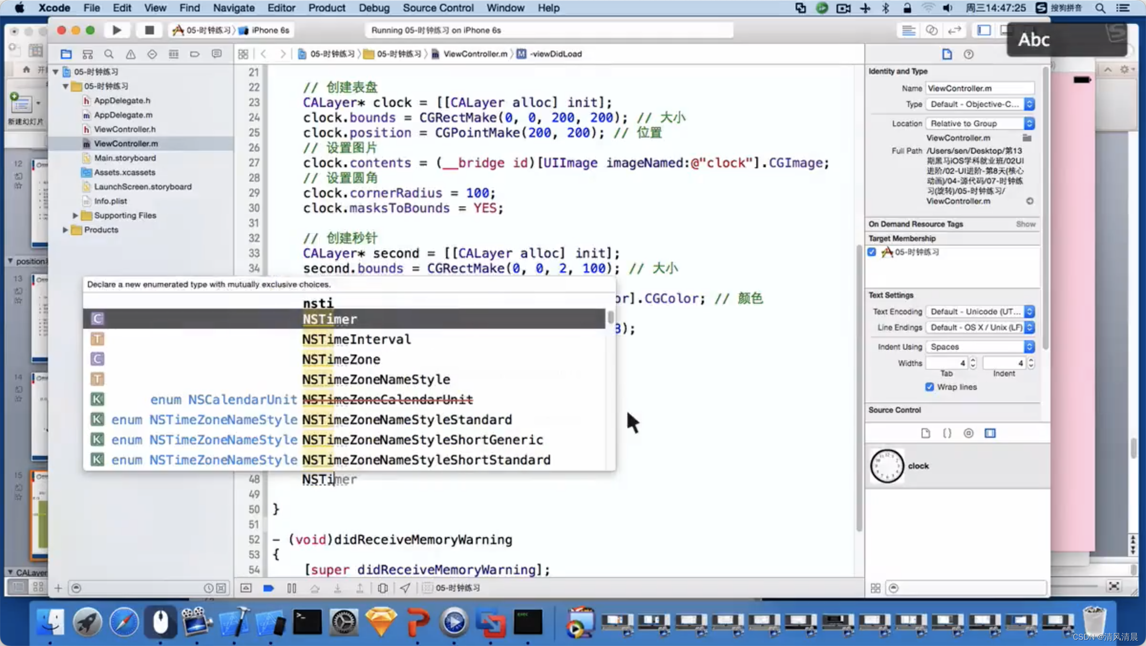Open the Line Endings dropdown
Viewport: 1146px width, 646px height.
pyautogui.click(x=980, y=327)
